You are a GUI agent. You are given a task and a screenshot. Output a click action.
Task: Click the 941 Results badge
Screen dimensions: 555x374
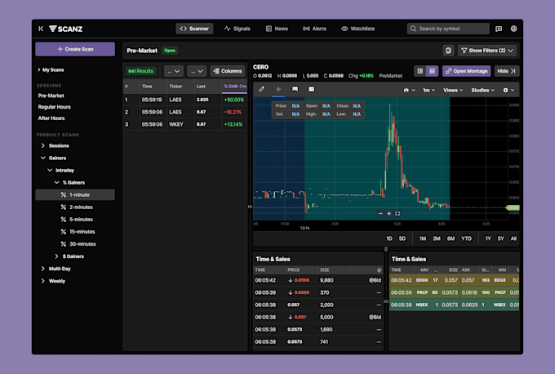coord(141,71)
